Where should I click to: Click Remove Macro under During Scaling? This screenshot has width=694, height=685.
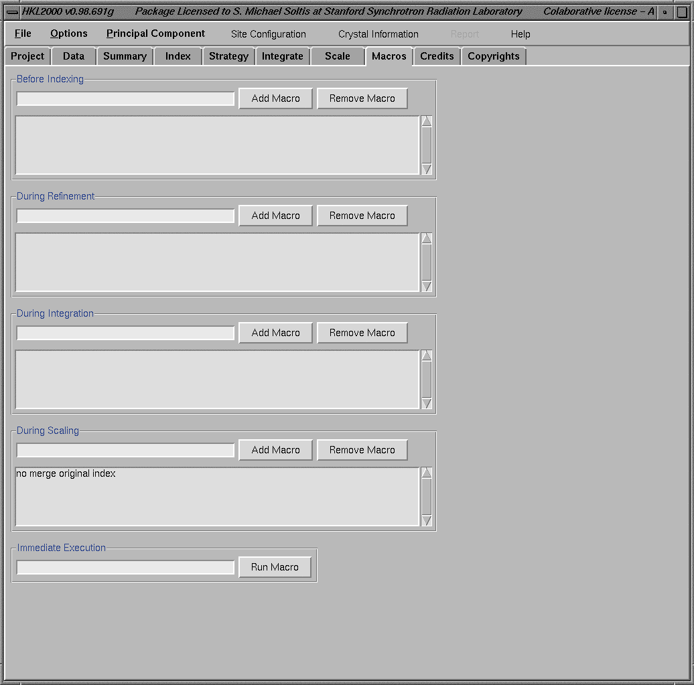362,450
